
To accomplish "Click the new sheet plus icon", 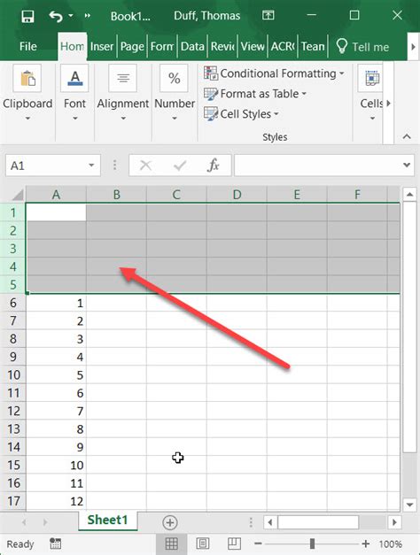I will [170, 522].
